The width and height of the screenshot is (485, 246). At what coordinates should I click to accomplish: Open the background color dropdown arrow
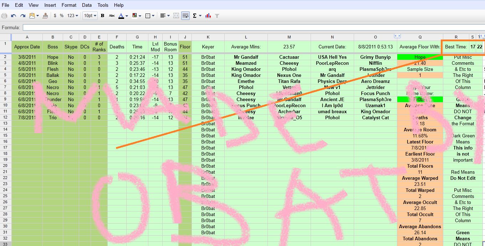click(x=140, y=16)
